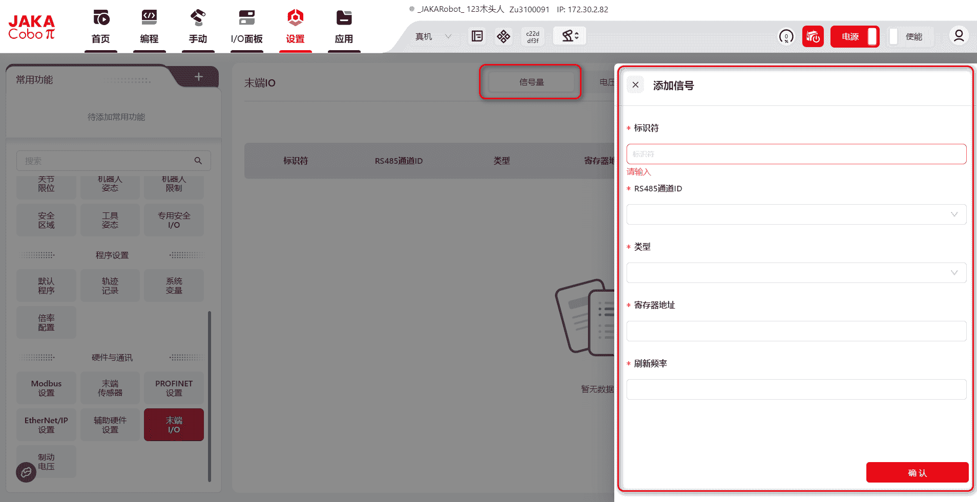
Task: Click the 手动 manual robot arm icon
Action: point(198,18)
